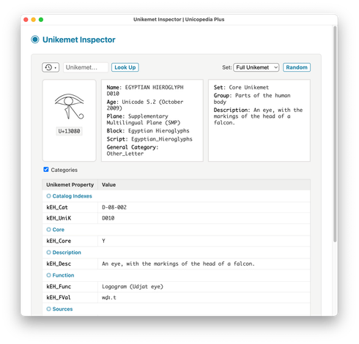Select the kEH_Desc value text
359x344 pixels.
pyautogui.click(x=178, y=263)
